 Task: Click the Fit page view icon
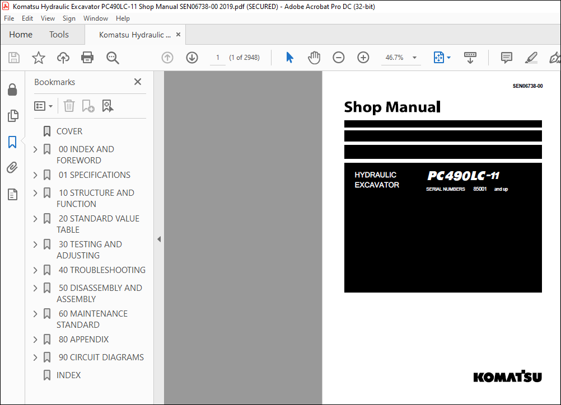point(438,58)
